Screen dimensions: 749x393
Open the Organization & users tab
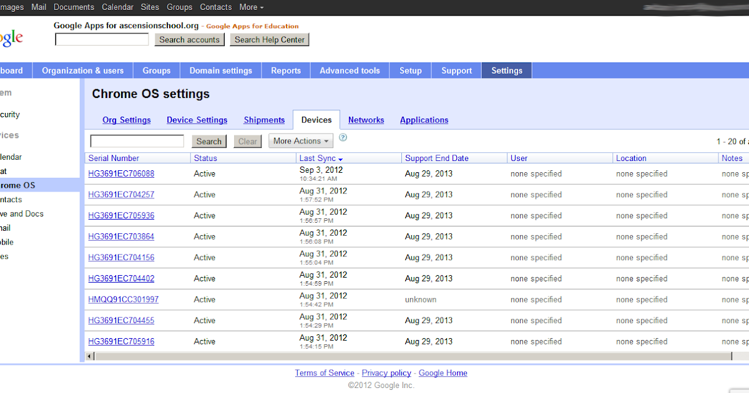pos(83,70)
